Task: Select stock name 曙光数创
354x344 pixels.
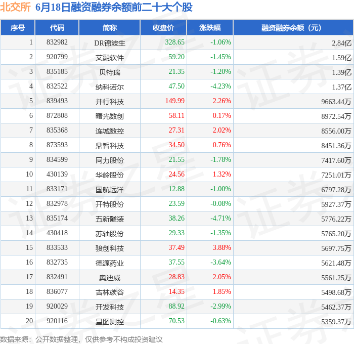Action: pos(110,116)
